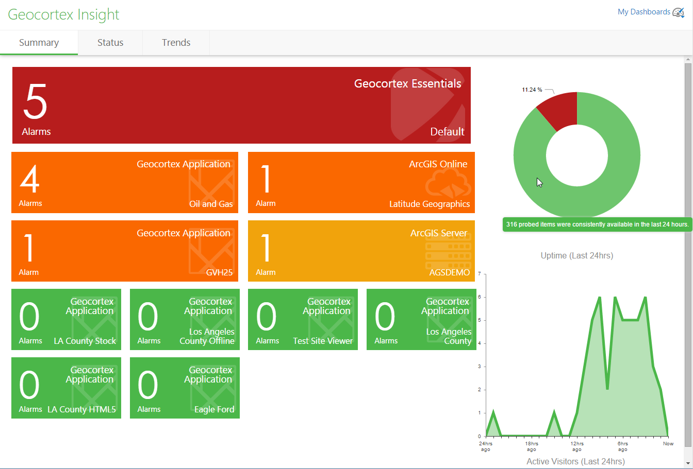The image size is (693, 469).
Task: Switch to the Summary tab
Action: tap(39, 43)
